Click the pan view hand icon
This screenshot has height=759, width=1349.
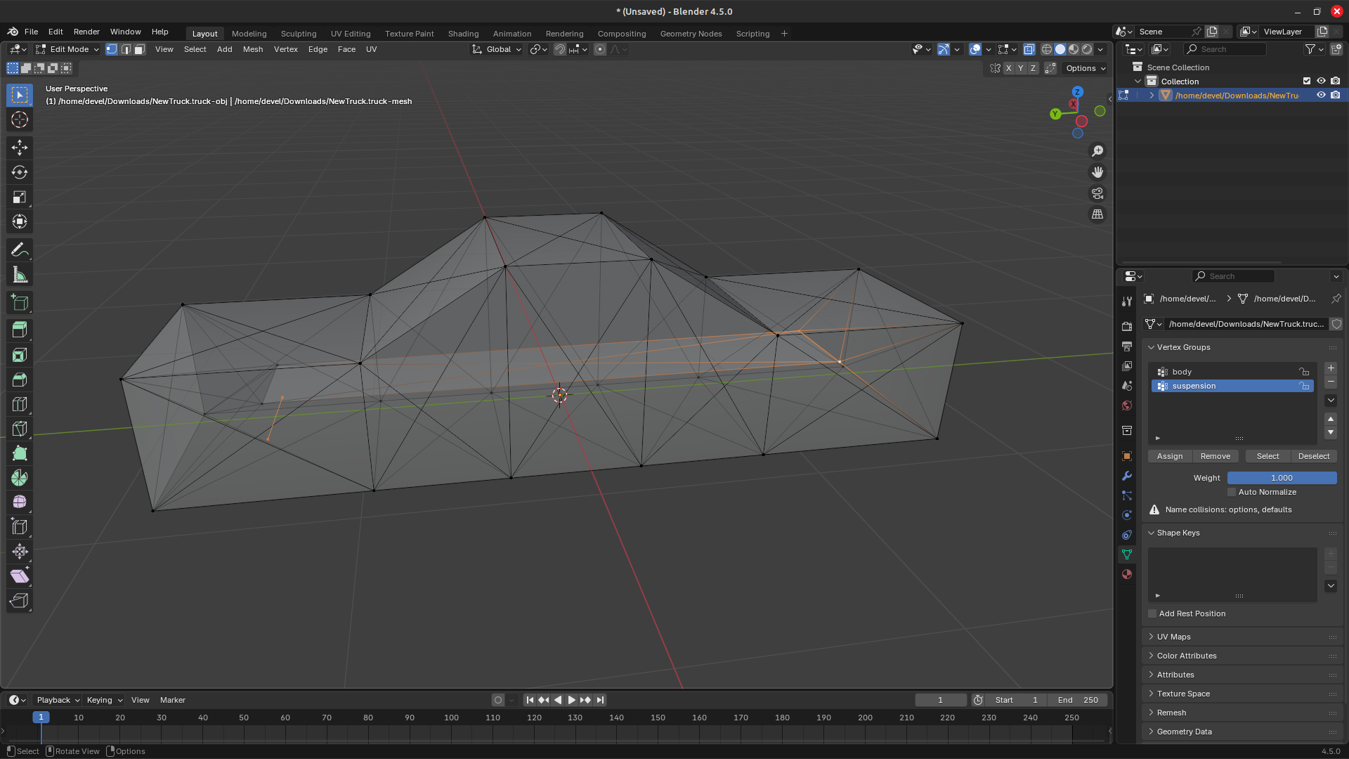point(1097,172)
